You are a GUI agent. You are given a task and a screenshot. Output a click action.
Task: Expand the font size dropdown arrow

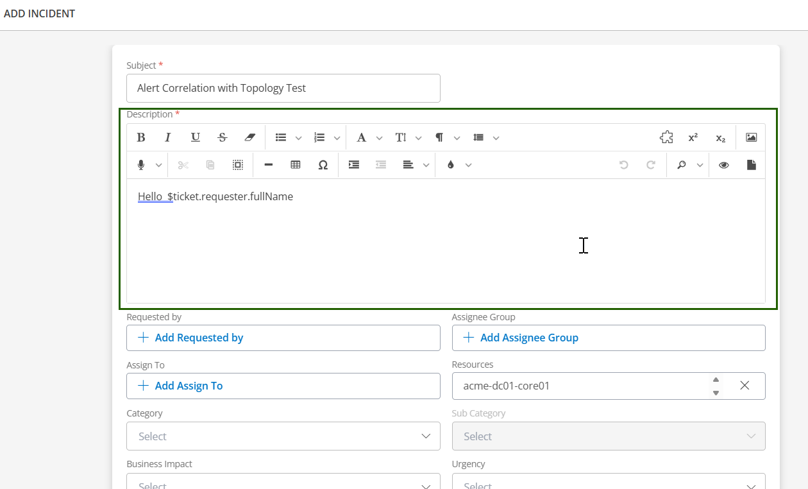tap(419, 138)
